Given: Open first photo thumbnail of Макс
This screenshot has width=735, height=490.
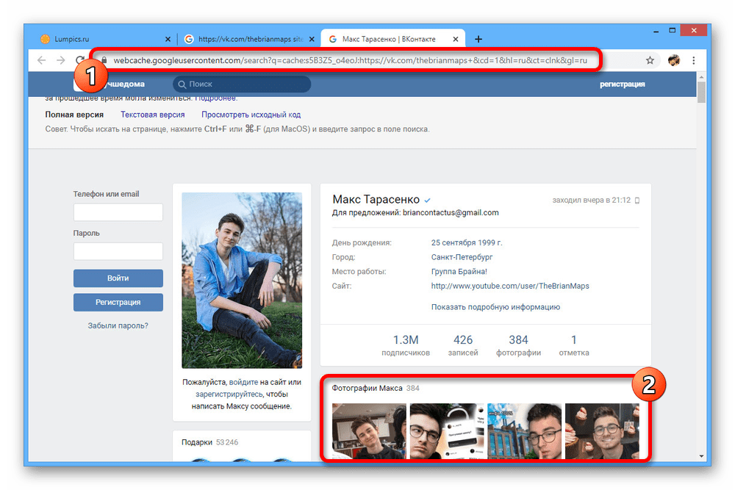Looking at the screenshot, I should (369, 431).
